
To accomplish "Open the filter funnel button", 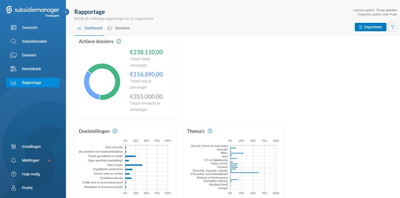I will tap(393, 27).
